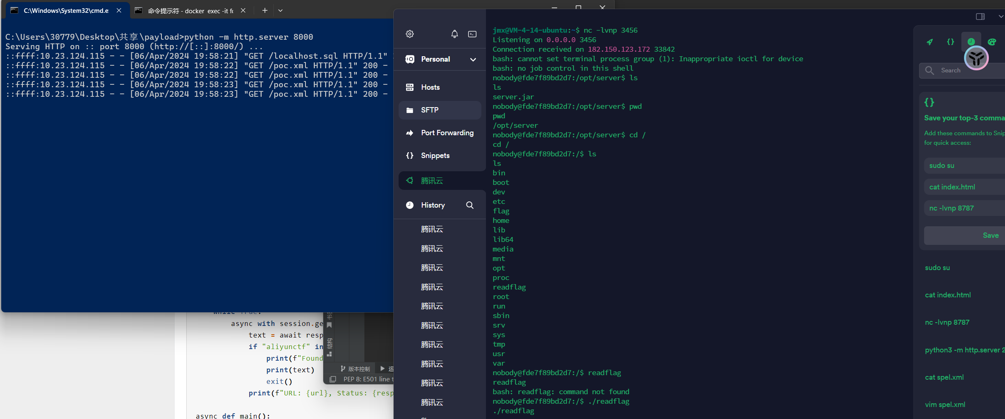
Task: Select the 'python3 -m http.server' history command
Action: 965,350
